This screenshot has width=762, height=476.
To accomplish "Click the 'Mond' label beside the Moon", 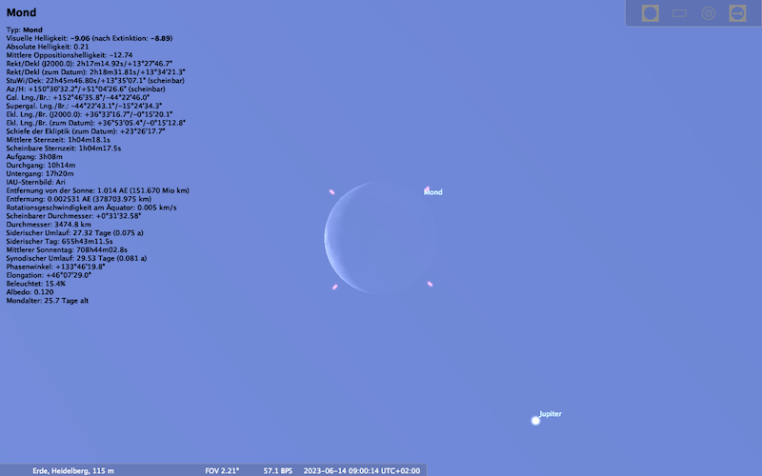I will (x=433, y=192).
